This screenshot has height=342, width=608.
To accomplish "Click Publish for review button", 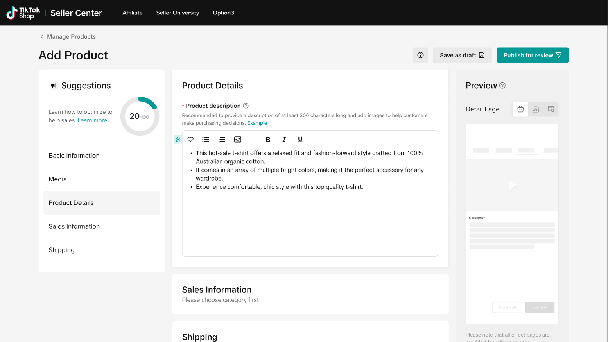I will pyautogui.click(x=532, y=55).
